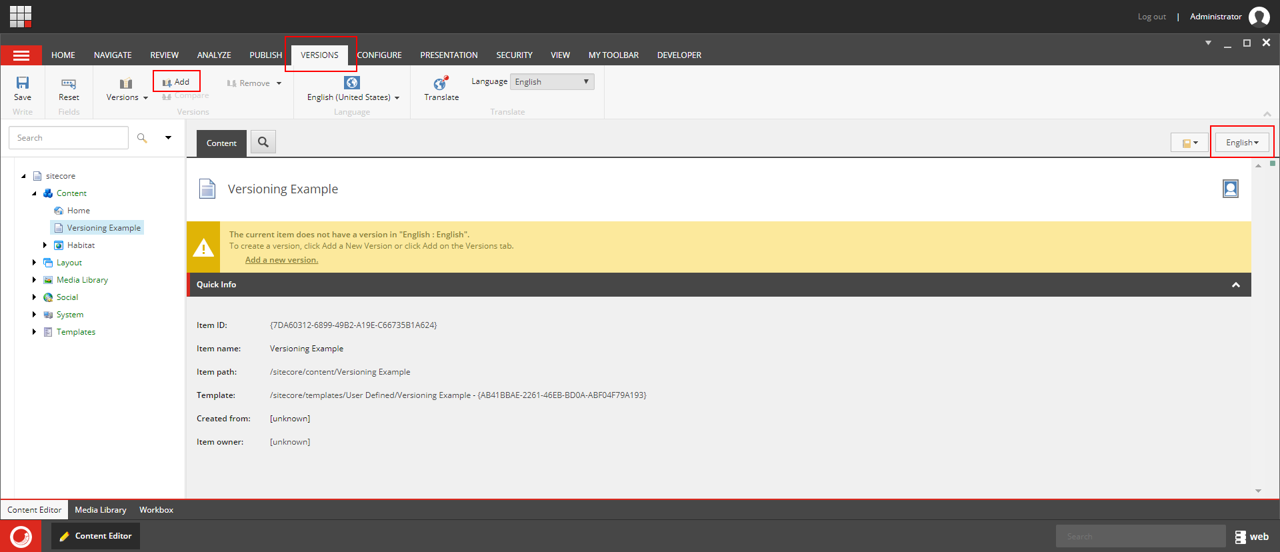Click the Translate globe icon
This screenshot has height=552, width=1280.
[441, 83]
